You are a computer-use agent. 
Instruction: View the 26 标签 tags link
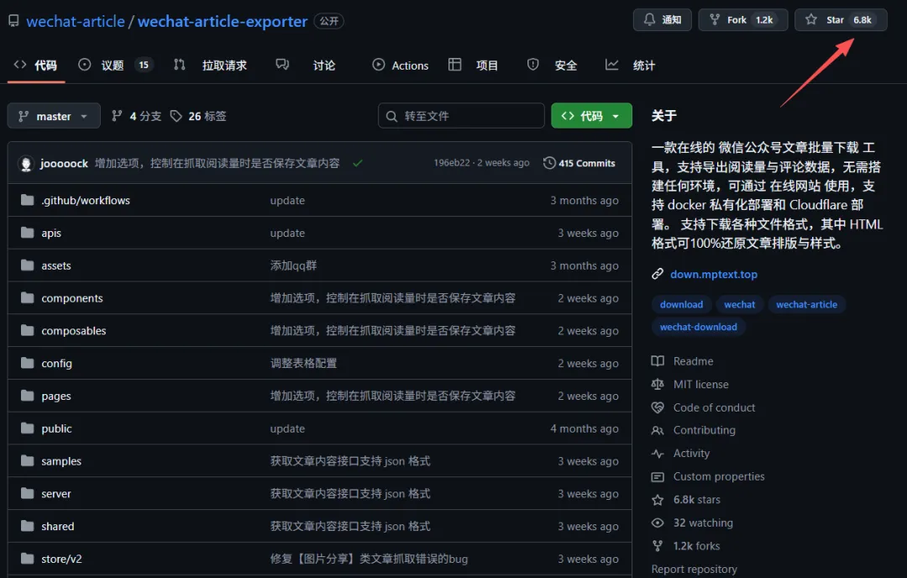(198, 116)
